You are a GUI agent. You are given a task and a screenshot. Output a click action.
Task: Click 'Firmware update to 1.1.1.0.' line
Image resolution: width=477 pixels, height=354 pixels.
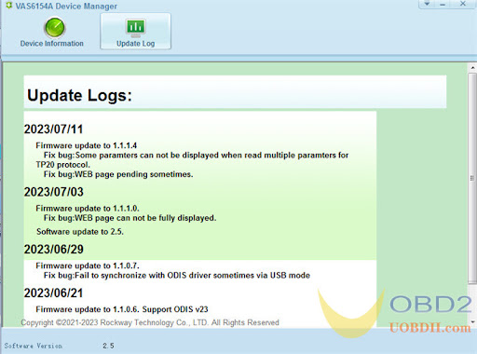tap(88, 208)
